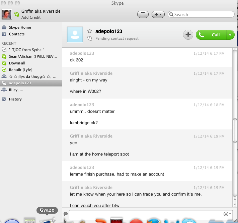Toggle favorite star for adepolo123
Image resolution: width=238 pixels, height=223 pixels.
90,31
